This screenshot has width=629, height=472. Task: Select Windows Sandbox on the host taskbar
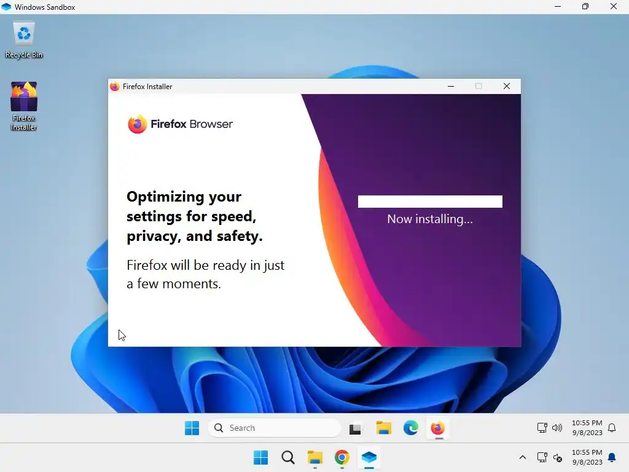[369, 457]
